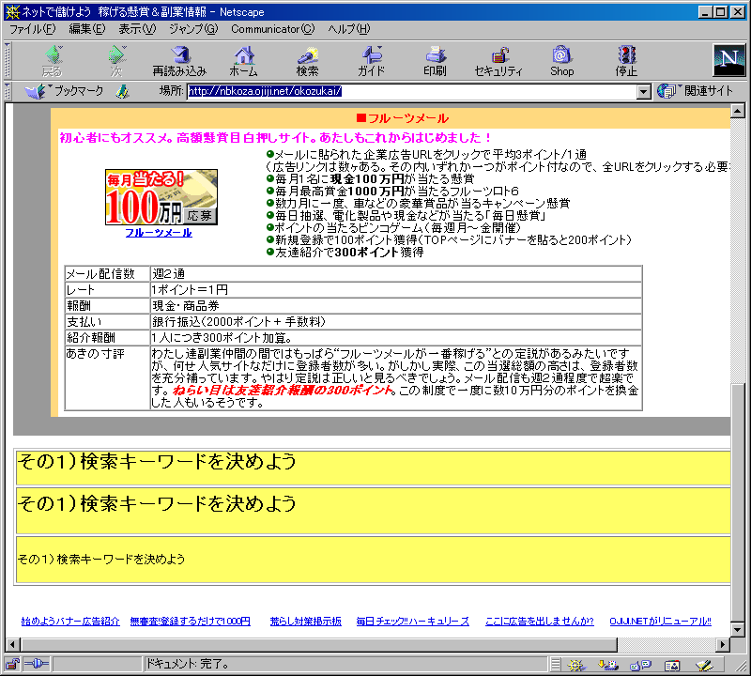Viewport: 751px width, 676px height.
Task: Reload the page with 再読み込み
Action: coord(179,61)
